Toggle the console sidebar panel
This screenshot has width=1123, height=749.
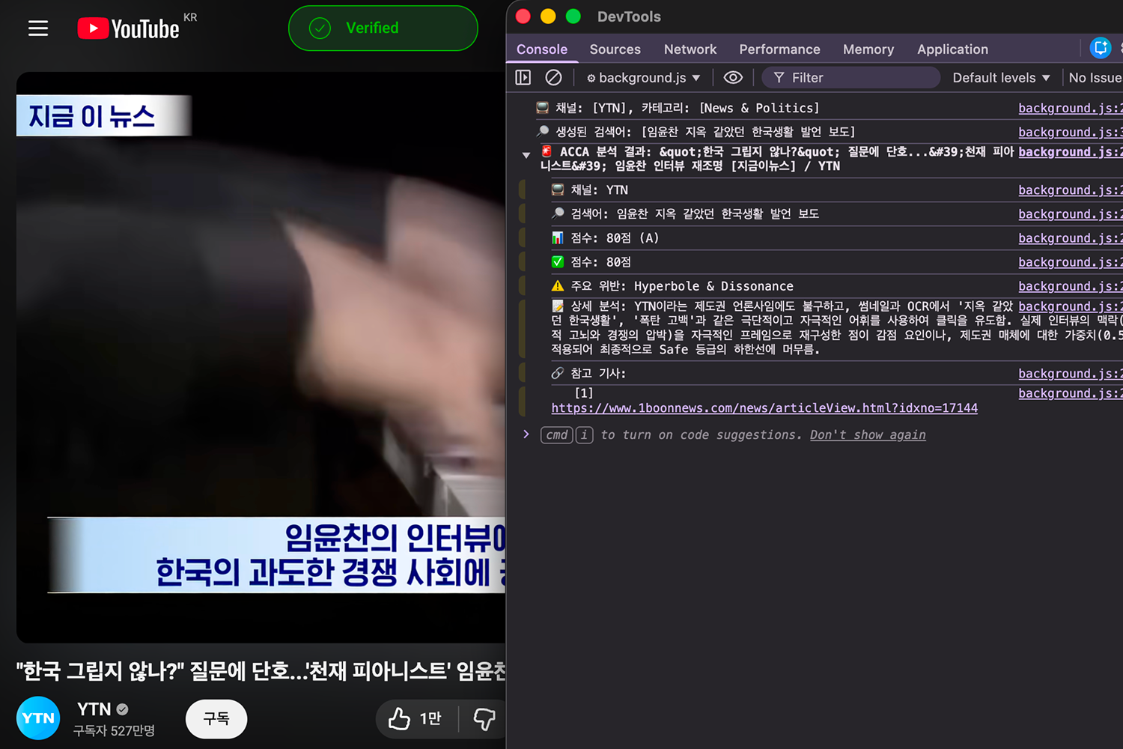tap(523, 77)
